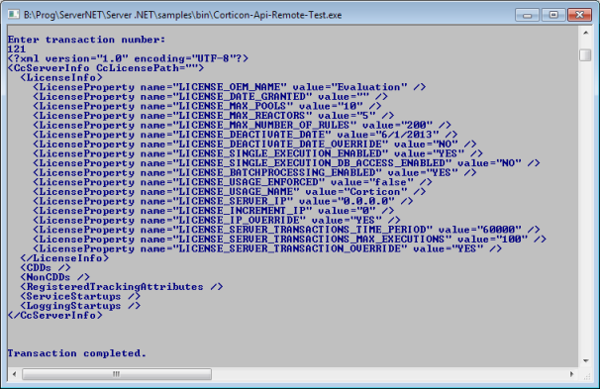
Task: Click the horizontal scrollbar right arrow
Action: (571, 374)
